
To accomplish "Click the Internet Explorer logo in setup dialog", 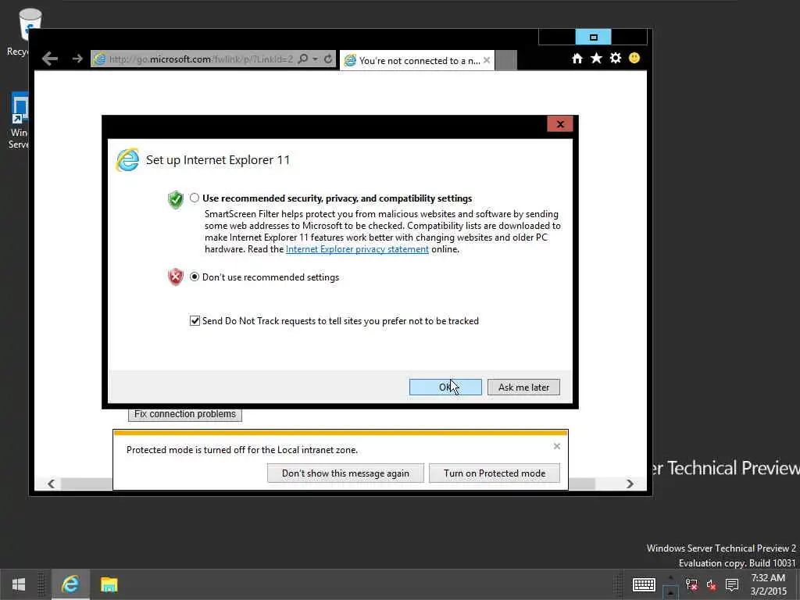I will [x=127, y=159].
